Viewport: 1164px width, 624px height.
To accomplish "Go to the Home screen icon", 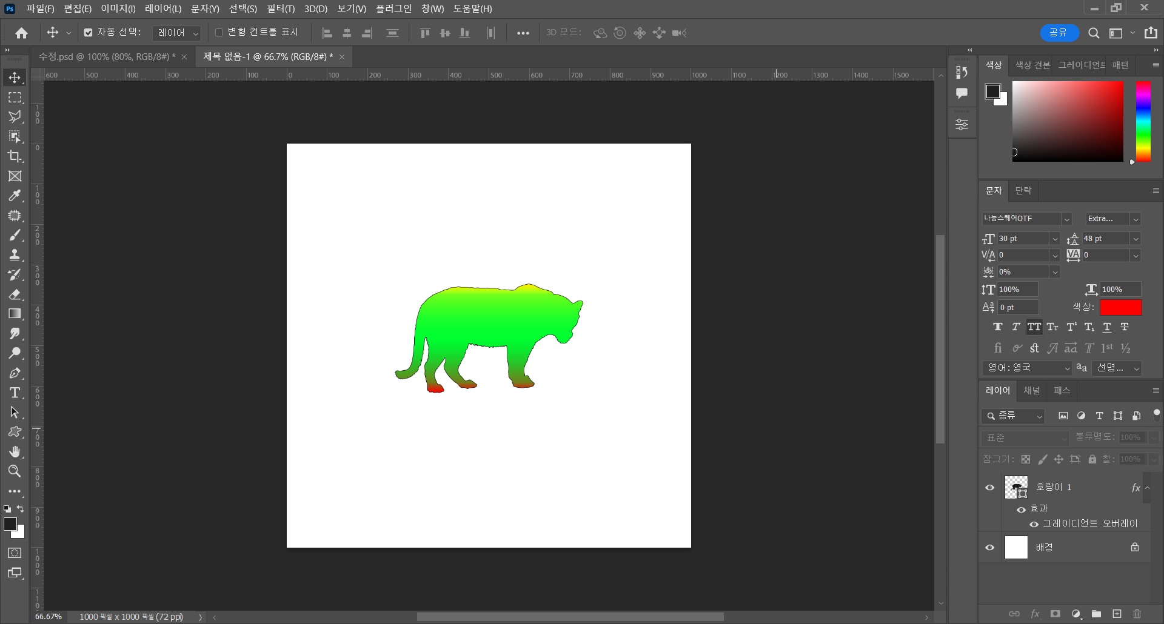I will coord(22,33).
